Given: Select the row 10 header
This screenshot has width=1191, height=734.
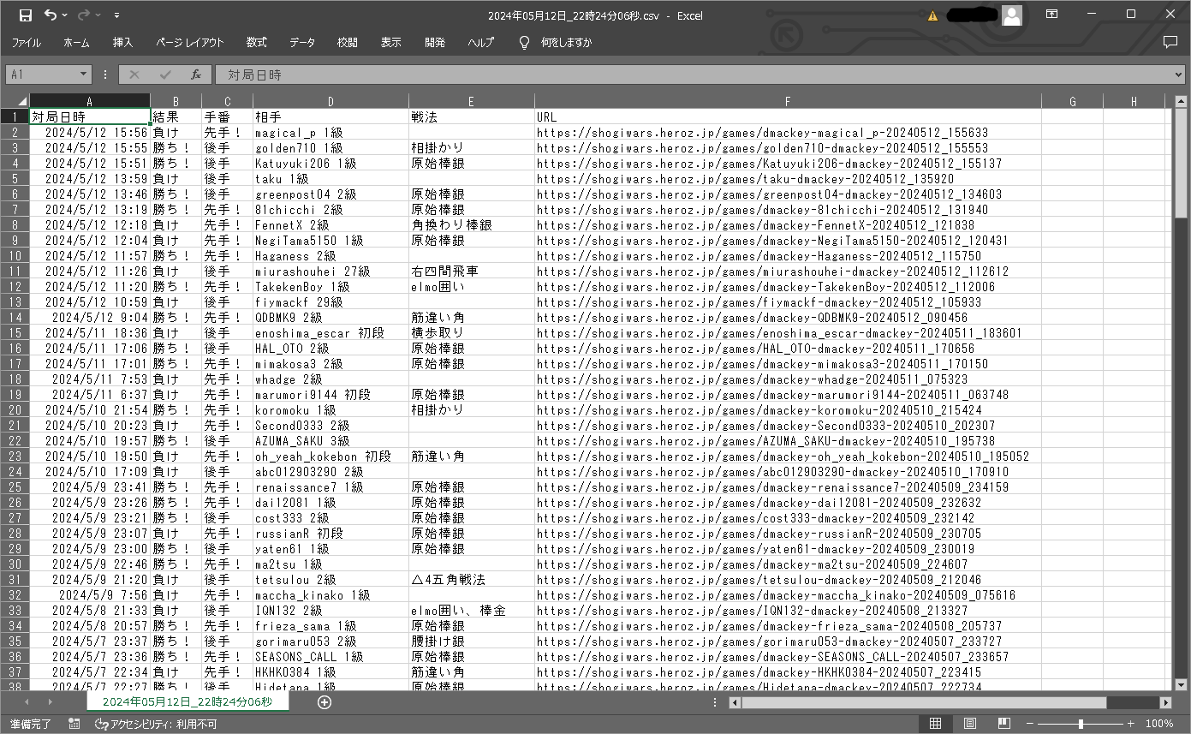Looking at the screenshot, I should pos(15,256).
